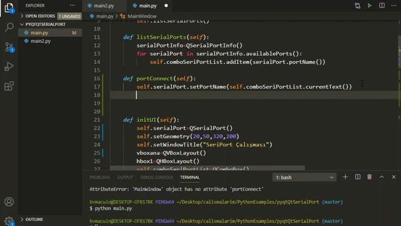Maximize the panel with up chevron
The height and width of the screenshot is (226, 401).
tap(382, 177)
